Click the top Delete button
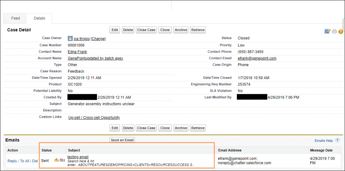 tap(128, 30)
